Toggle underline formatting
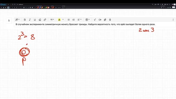Image resolution: width=176 pixels, height=99 pixels. [35, 20]
